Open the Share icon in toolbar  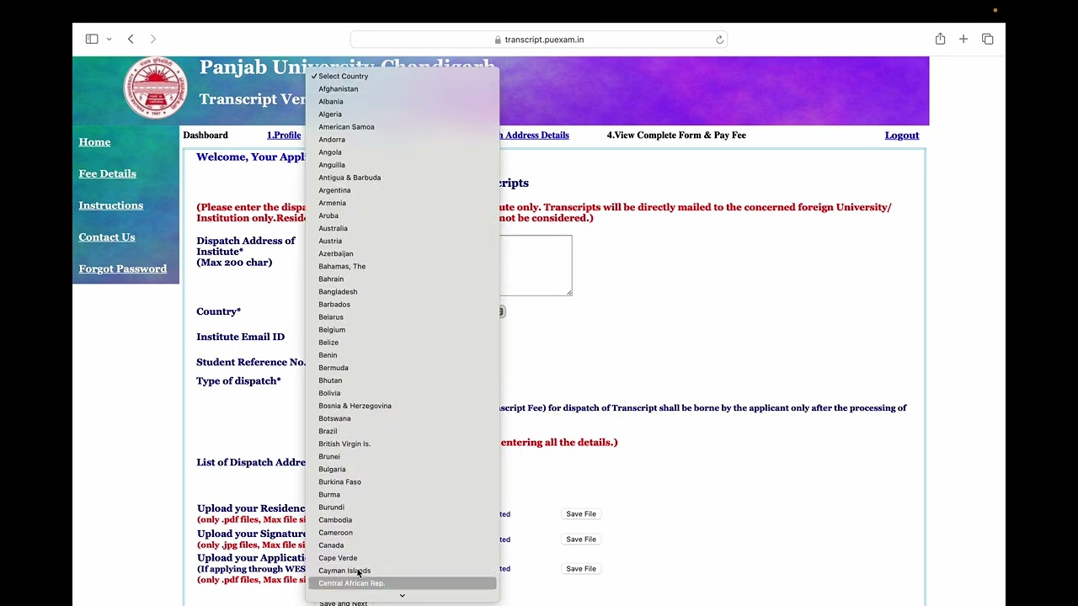point(940,39)
